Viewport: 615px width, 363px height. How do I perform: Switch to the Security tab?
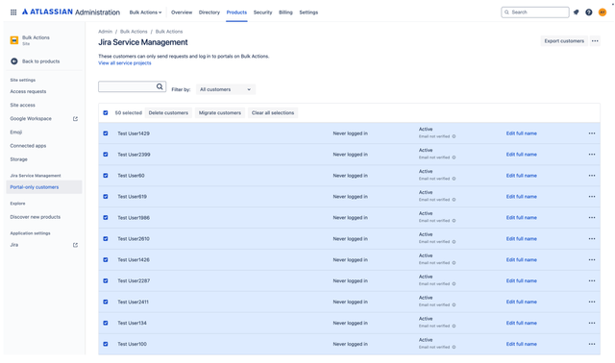tap(262, 12)
